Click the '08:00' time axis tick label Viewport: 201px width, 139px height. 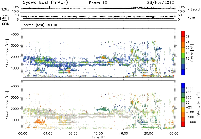pos(73,134)
